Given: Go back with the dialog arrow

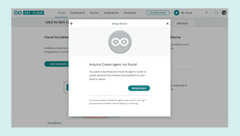Looking at the screenshot, I should pos(71,24).
